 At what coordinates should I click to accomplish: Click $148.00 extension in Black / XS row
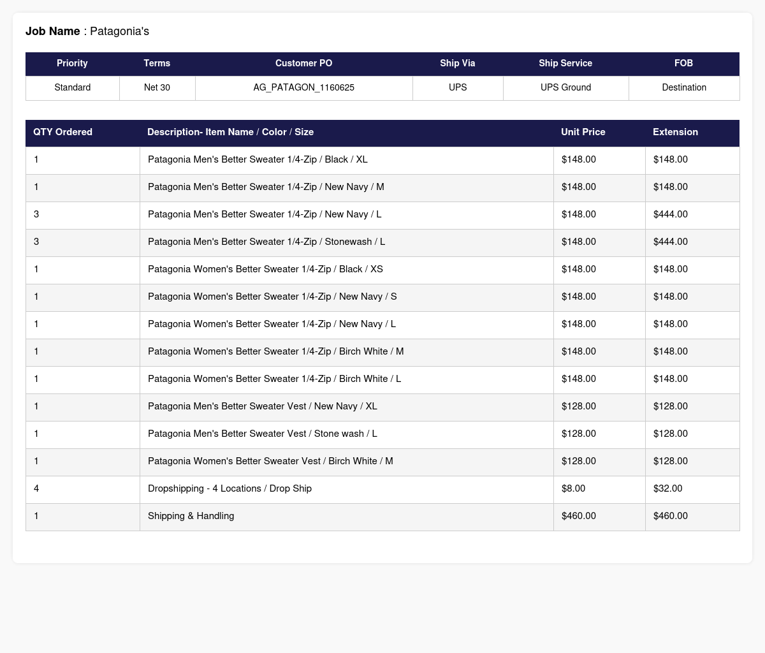pyautogui.click(x=671, y=270)
